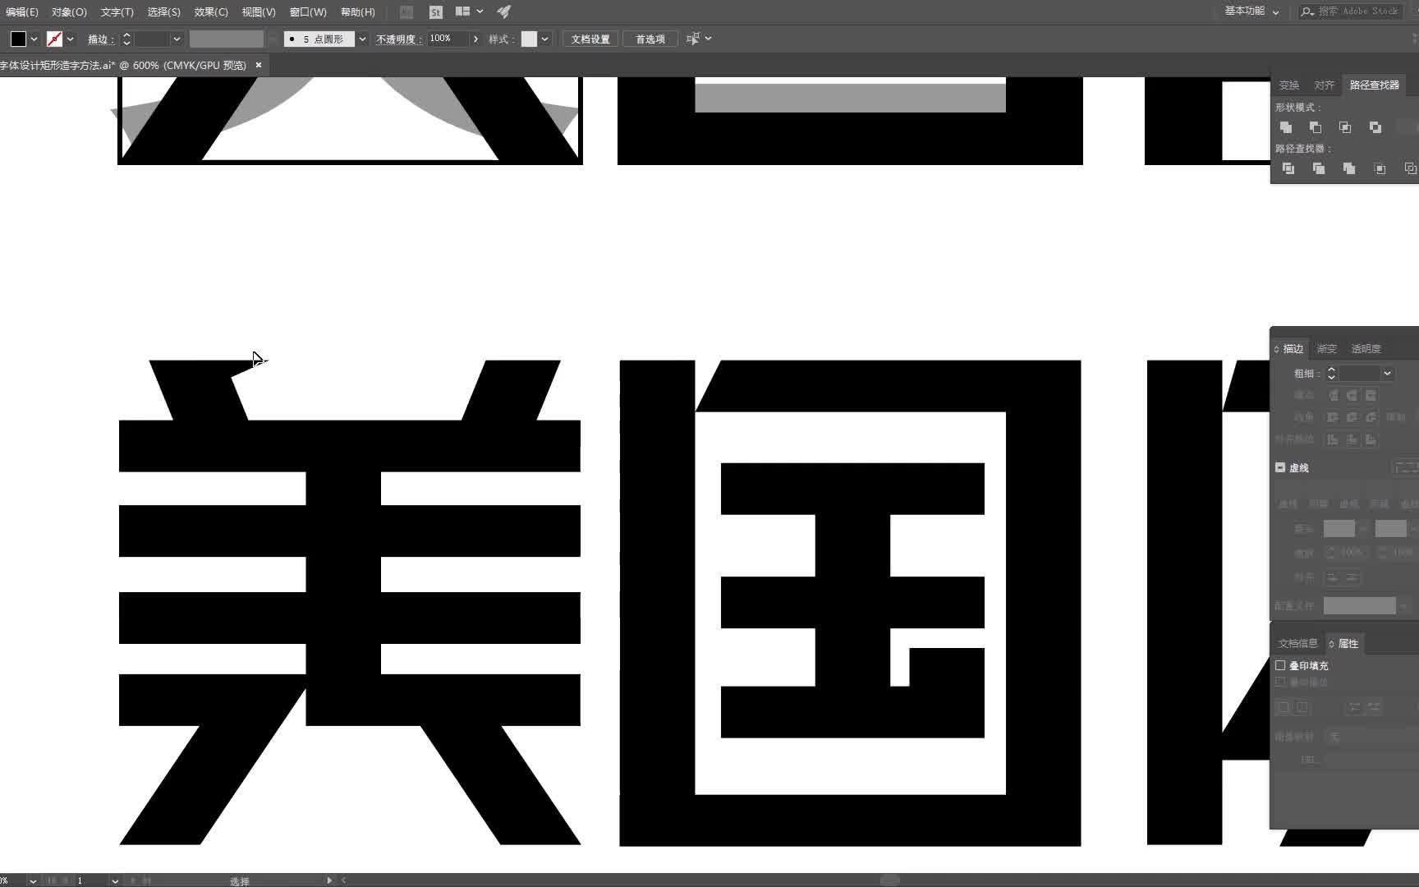Screen dimensions: 1419x887
Task: Click the next artboard arrow in status bar
Action: [x=133, y=880]
